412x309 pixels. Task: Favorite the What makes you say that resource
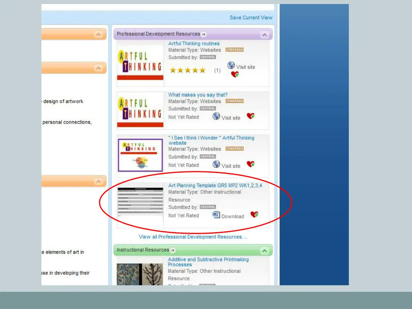click(251, 116)
